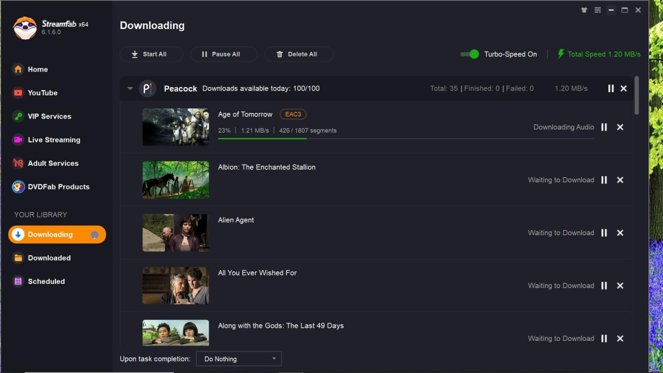Screen dimensions: 663x373
Task: Open the Upon task completion dropdown
Action: [x=239, y=358]
